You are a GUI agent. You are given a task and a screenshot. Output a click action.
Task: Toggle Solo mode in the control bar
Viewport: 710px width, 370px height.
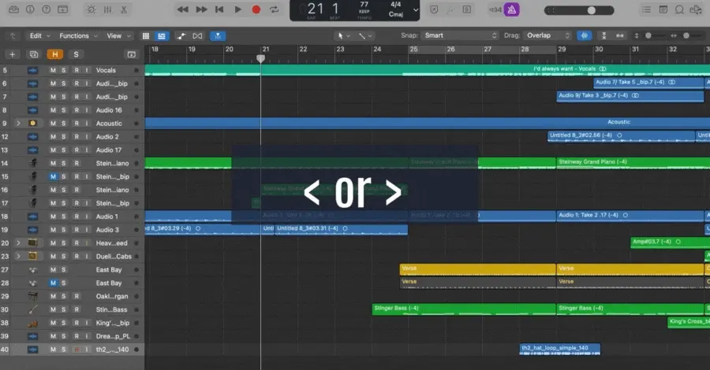click(466, 9)
